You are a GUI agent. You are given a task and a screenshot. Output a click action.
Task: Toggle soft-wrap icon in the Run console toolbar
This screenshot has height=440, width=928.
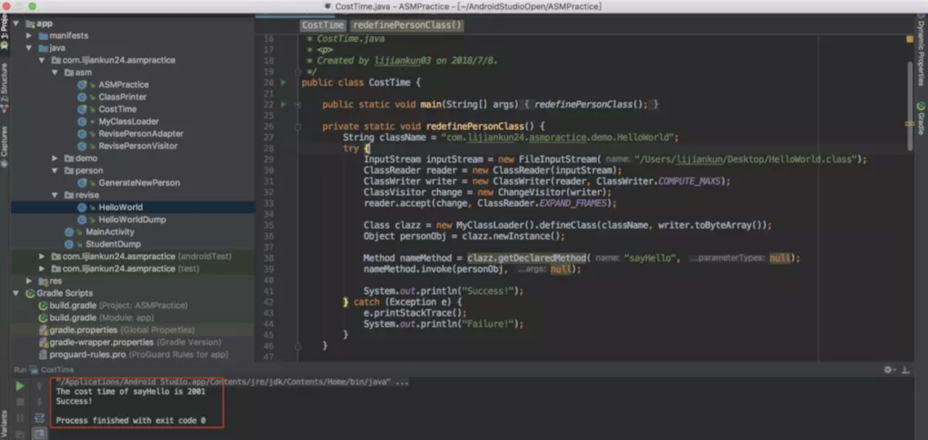coord(39,418)
